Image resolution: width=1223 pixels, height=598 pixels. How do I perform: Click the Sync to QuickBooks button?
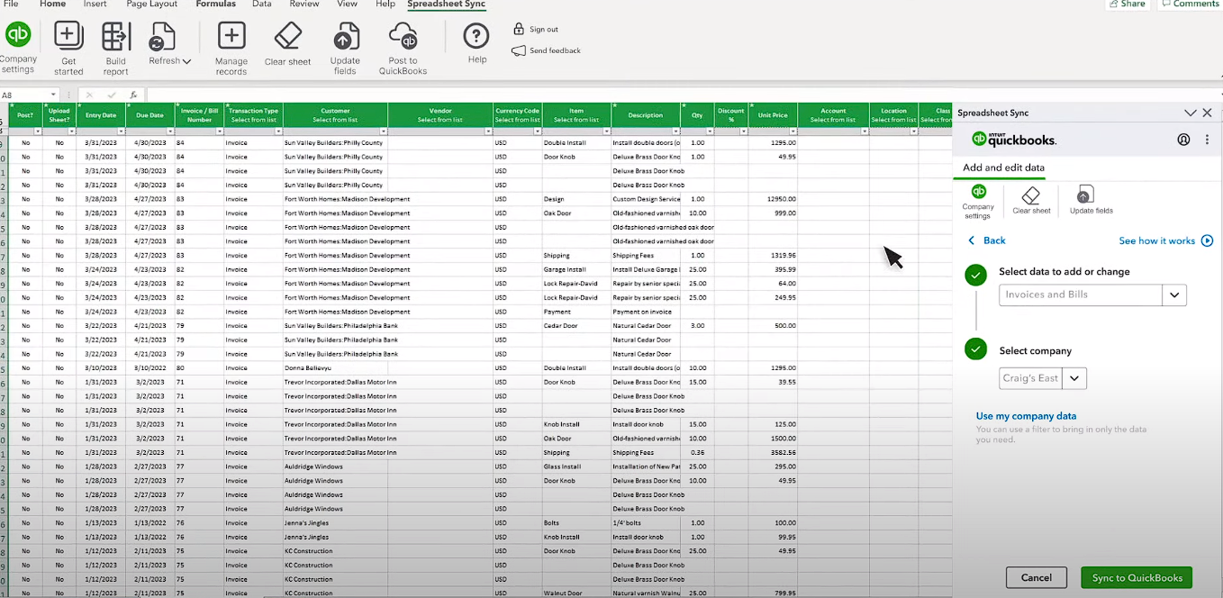click(1137, 577)
